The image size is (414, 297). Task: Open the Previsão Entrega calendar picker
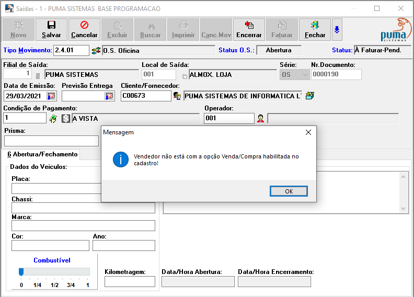(109, 96)
